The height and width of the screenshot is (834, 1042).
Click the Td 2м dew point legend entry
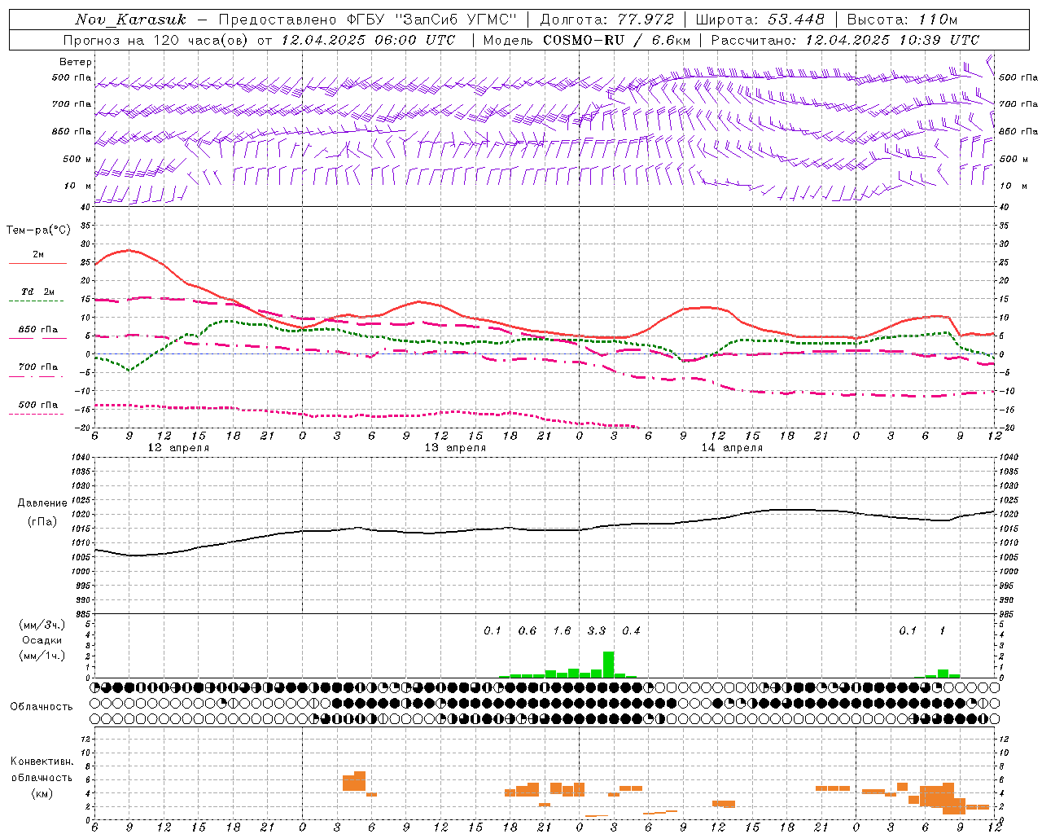tap(37, 292)
